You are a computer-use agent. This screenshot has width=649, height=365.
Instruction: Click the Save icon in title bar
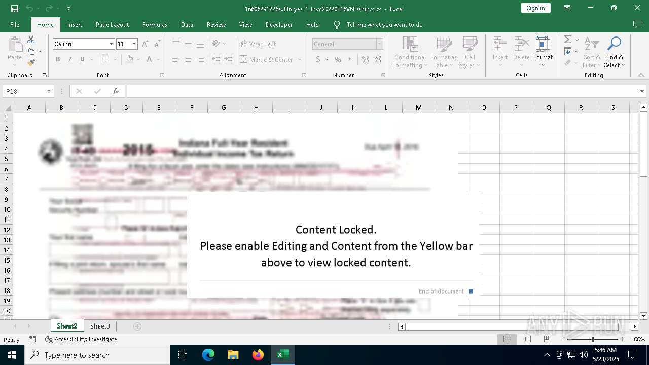point(15,8)
